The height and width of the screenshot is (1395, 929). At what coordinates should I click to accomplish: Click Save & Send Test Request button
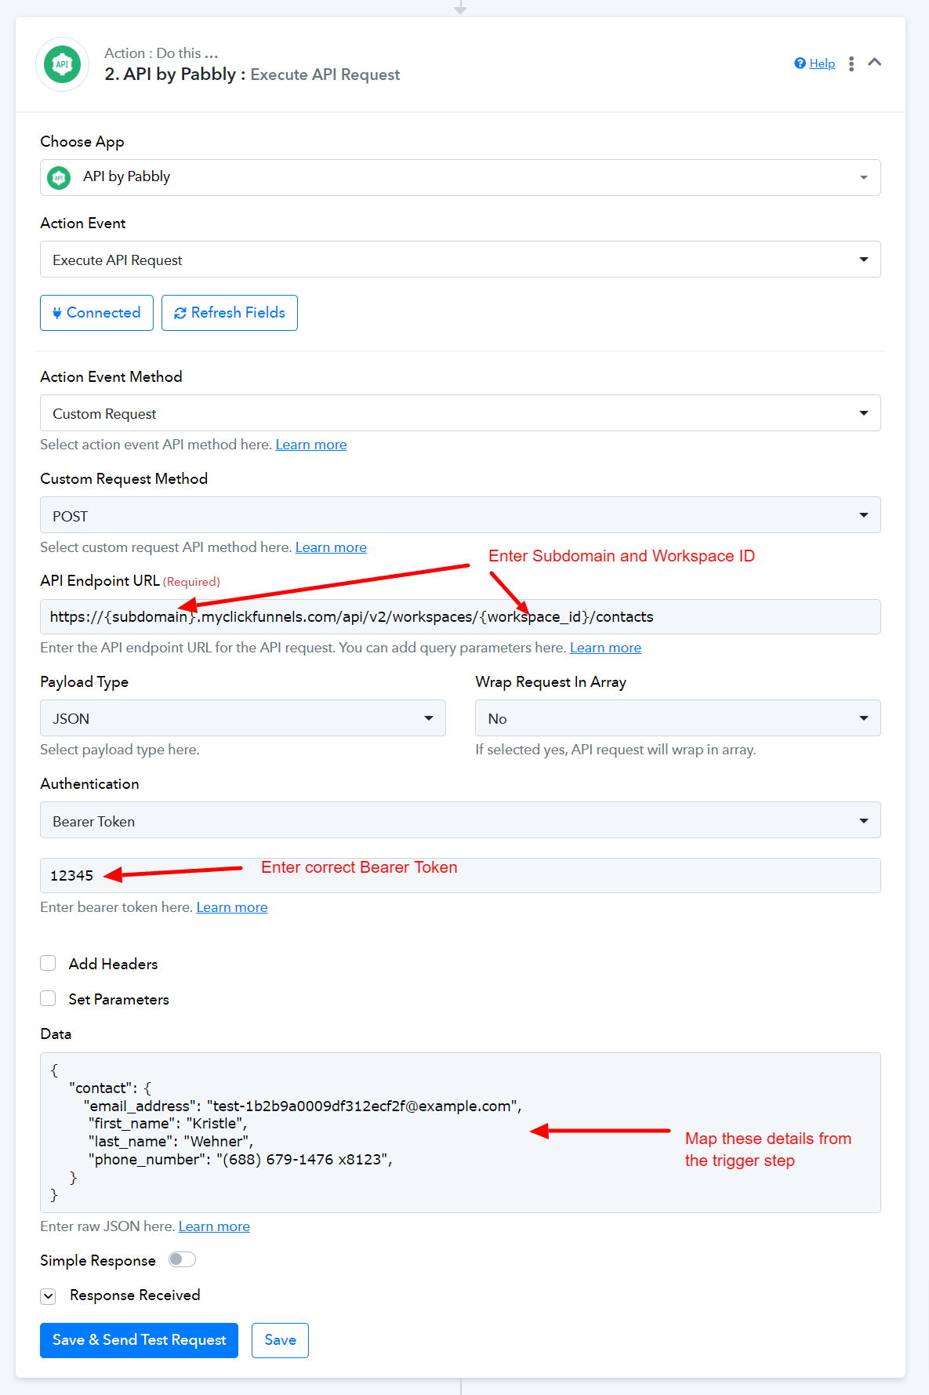tap(139, 1340)
